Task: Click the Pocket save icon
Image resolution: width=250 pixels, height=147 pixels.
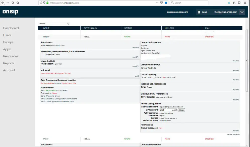Action: 161,3
